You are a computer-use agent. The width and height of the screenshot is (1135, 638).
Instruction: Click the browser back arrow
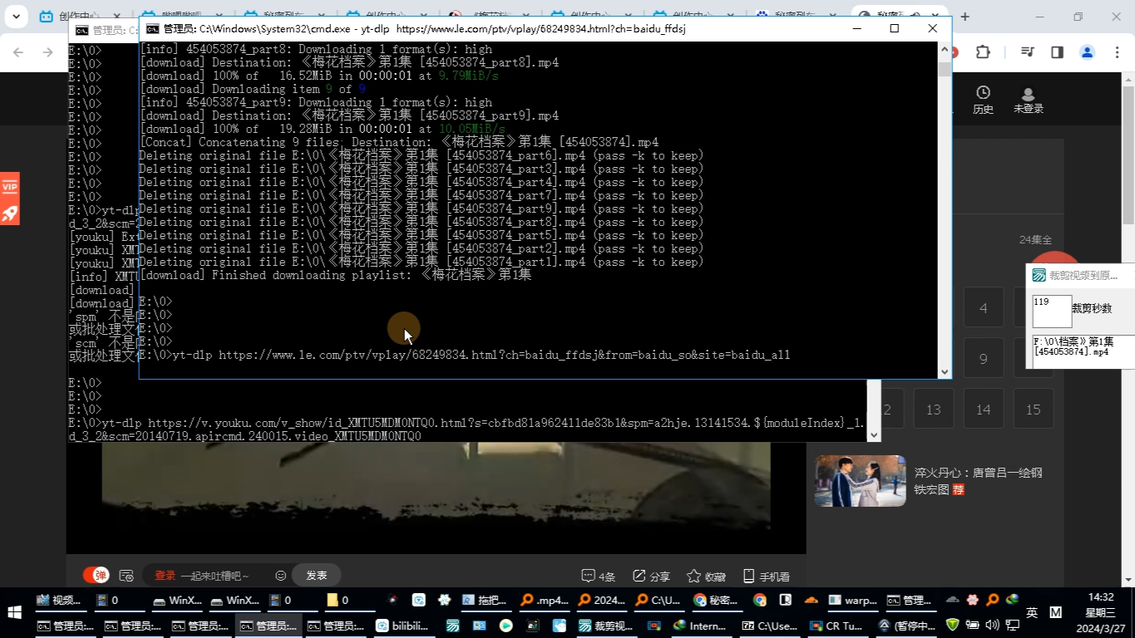click(x=18, y=52)
